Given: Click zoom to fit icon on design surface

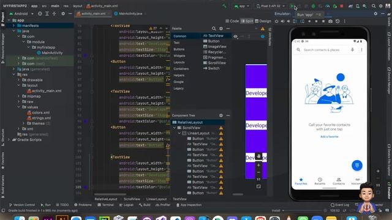Looking at the screenshot, I should [x=258, y=186].
